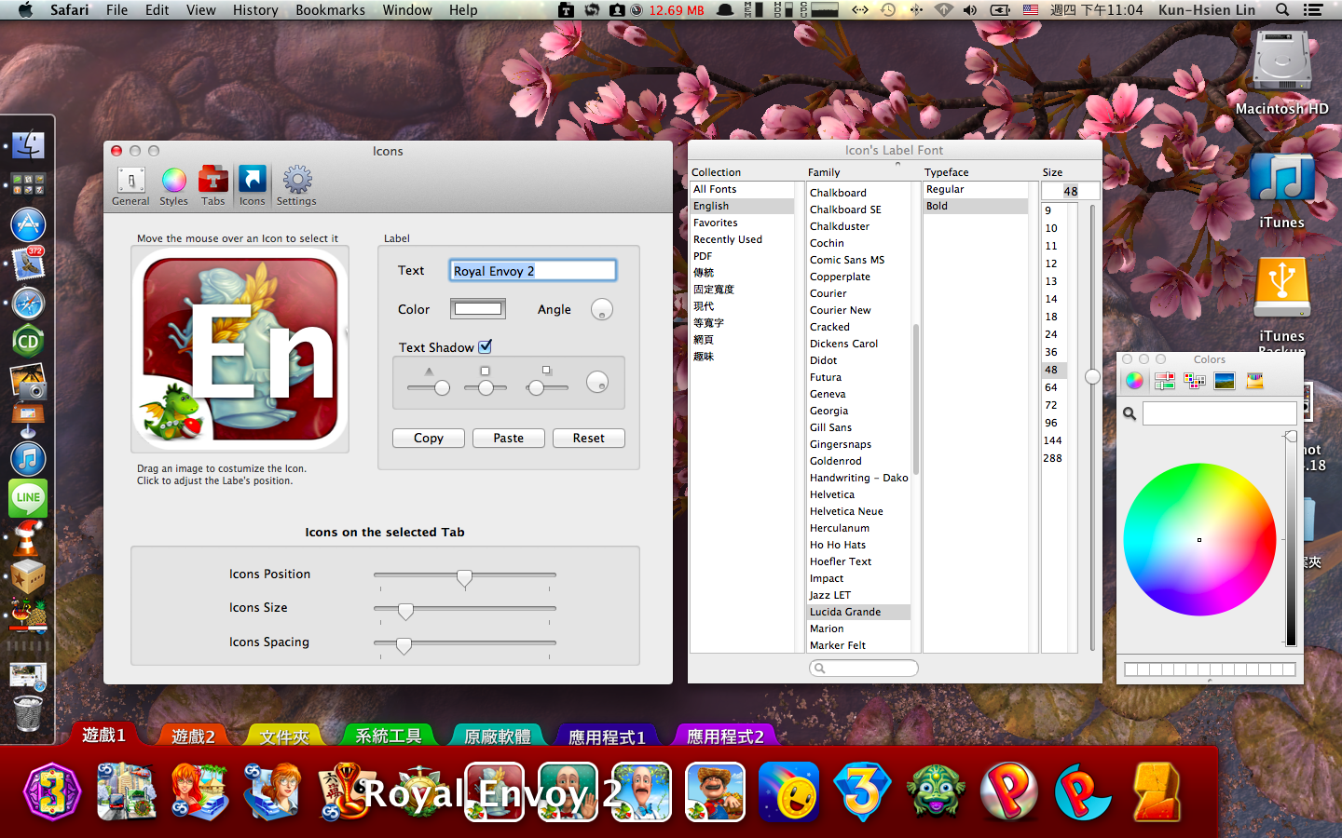Open the Tabs pane
Image resolution: width=1342 pixels, height=838 pixels.
213,185
